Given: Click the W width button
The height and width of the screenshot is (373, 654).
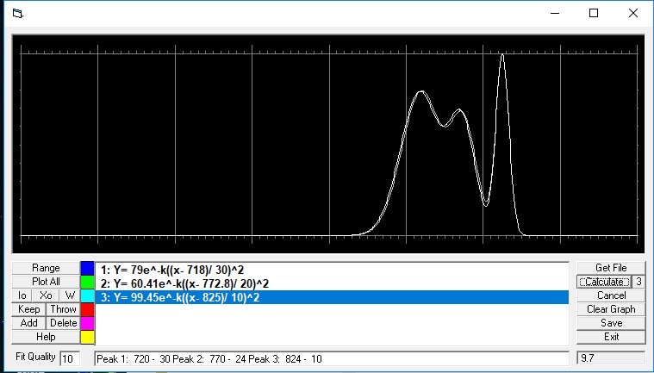Looking at the screenshot, I should (70, 295).
